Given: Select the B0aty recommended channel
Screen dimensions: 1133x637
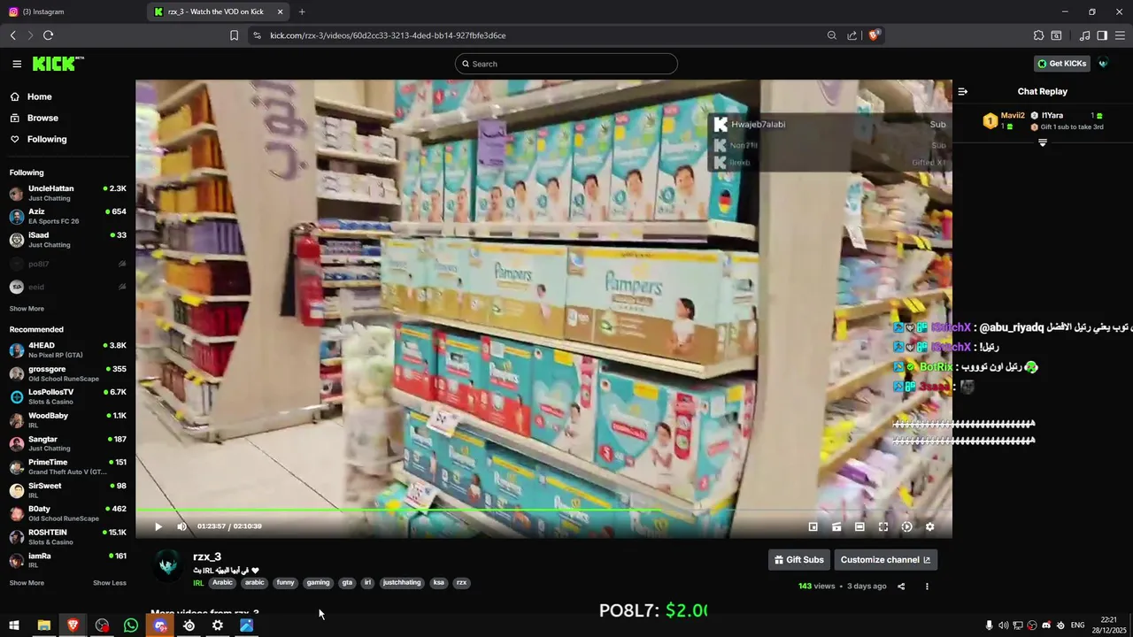Looking at the screenshot, I should (67, 513).
